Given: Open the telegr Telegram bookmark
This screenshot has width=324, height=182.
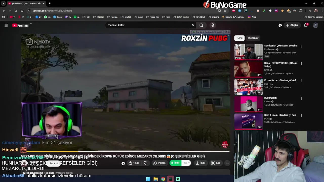Looking at the screenshot, I should (58, 17).
